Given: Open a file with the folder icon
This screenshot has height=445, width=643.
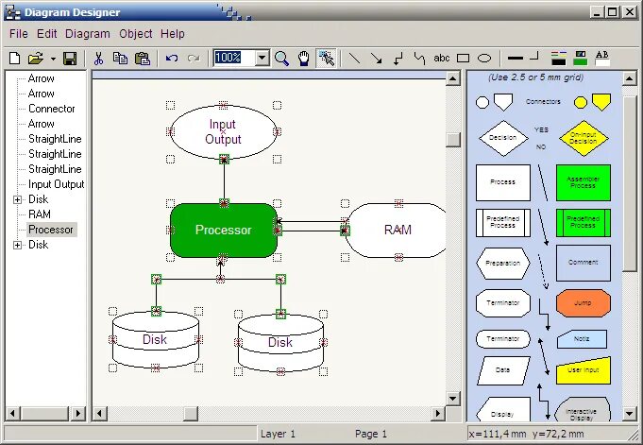Looking at the screenshot, I should coord(36,59).
